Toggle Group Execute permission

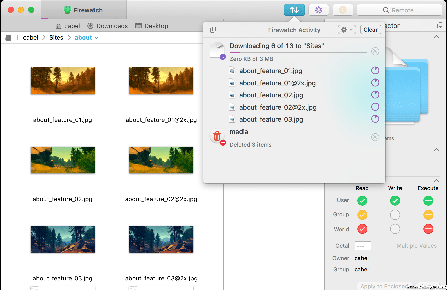click(428, 215)
